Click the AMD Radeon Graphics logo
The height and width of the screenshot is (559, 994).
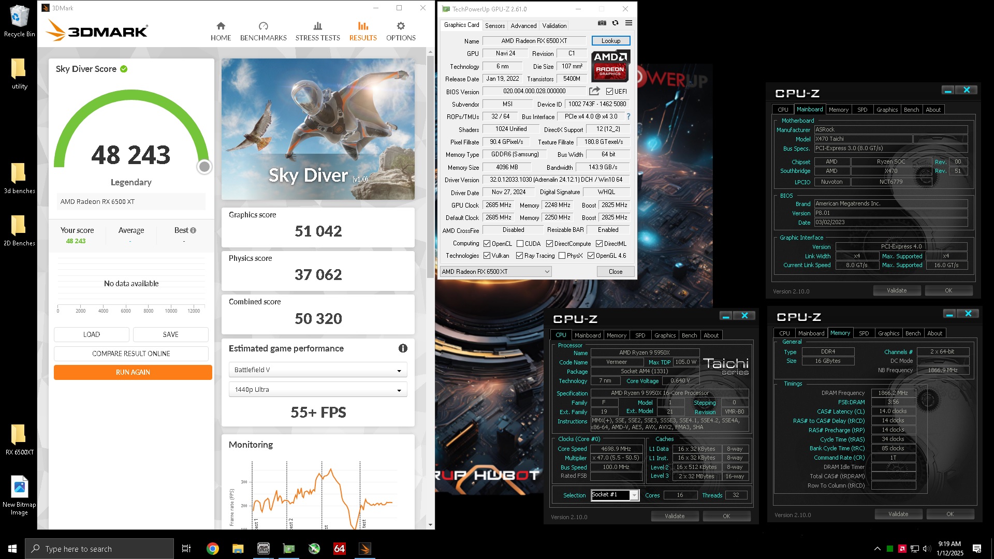[610, 66]
